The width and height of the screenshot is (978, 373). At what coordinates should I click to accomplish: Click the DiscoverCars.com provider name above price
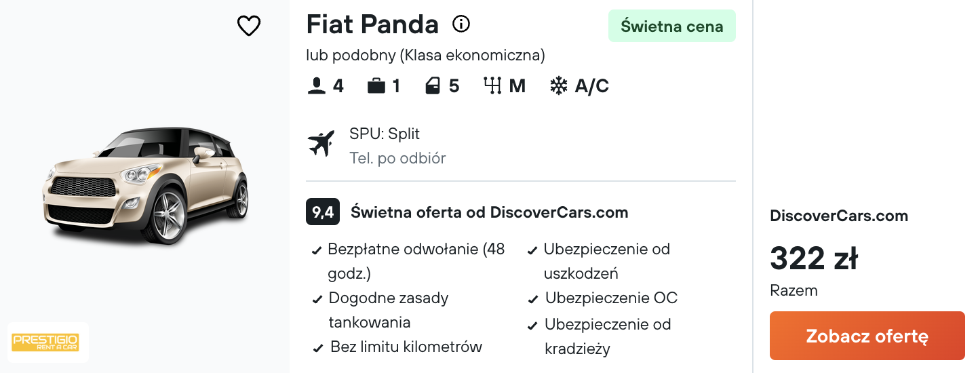(839, 216)
